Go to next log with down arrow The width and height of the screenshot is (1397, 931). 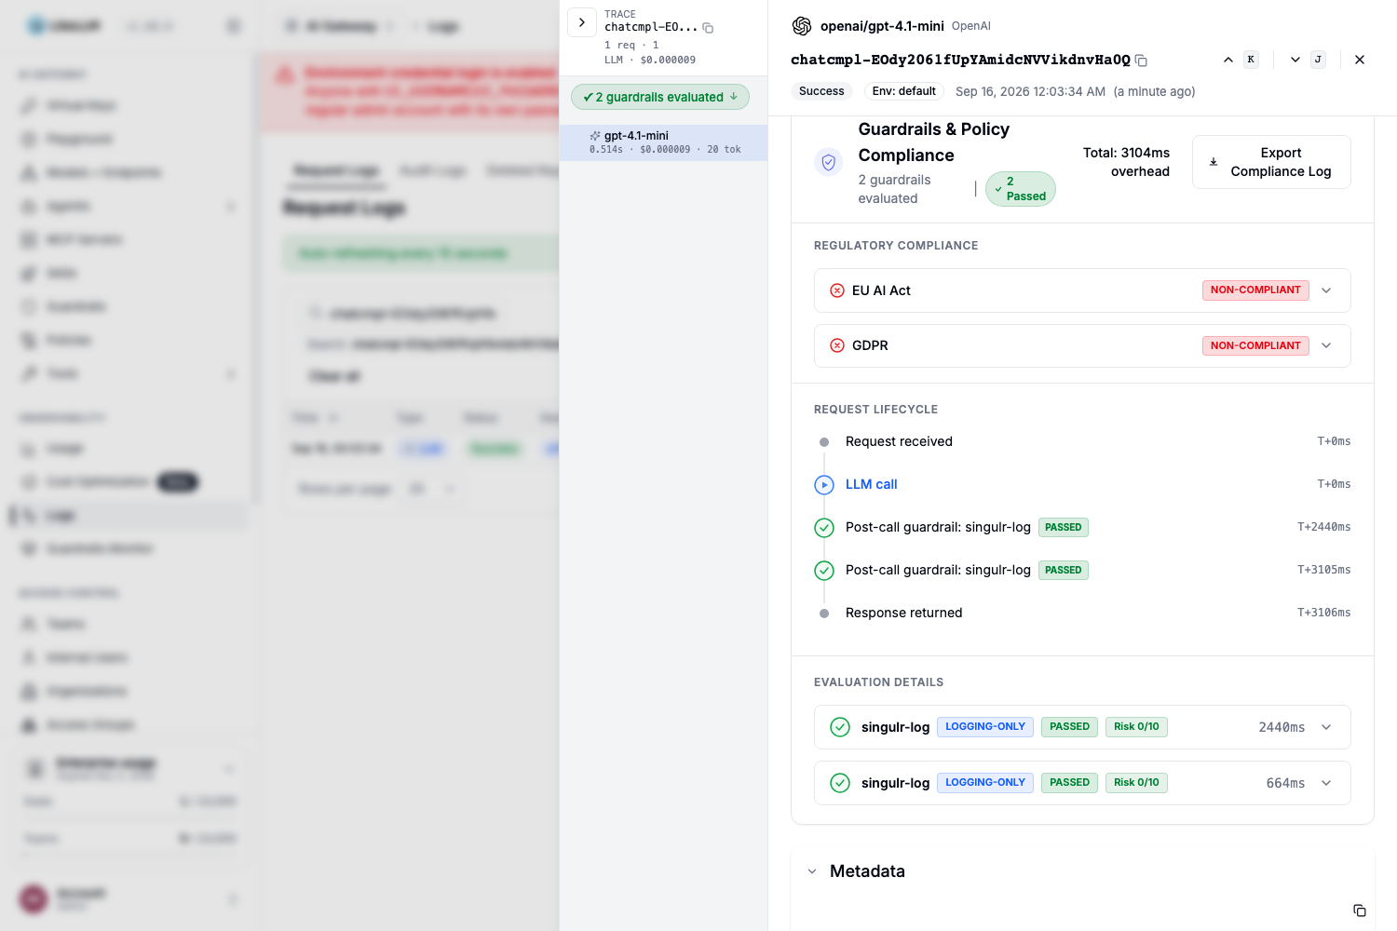click(1295, 60)
